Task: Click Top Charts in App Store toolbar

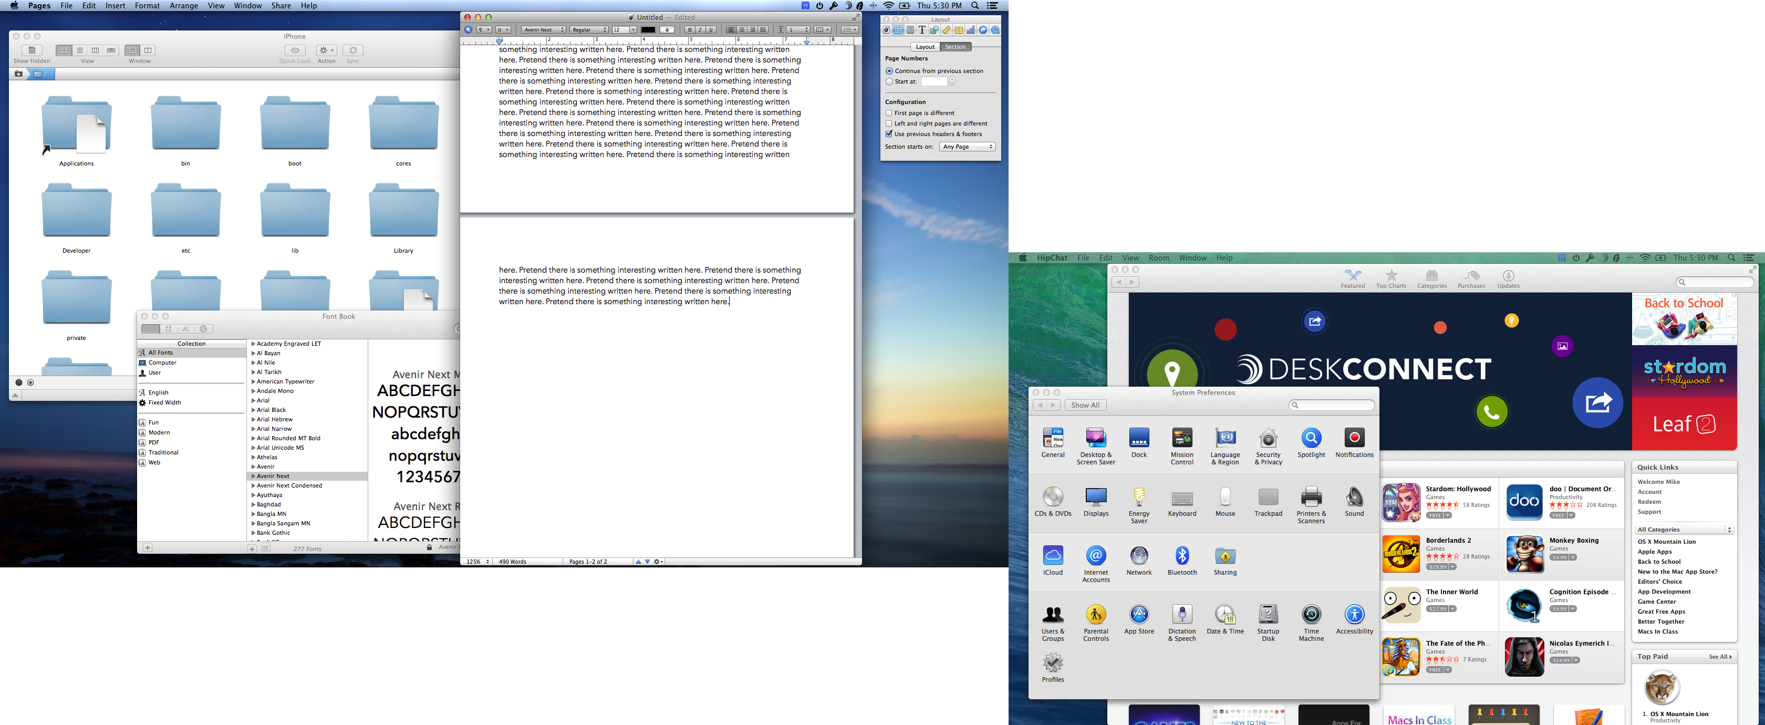Action: pos(1391,279)
